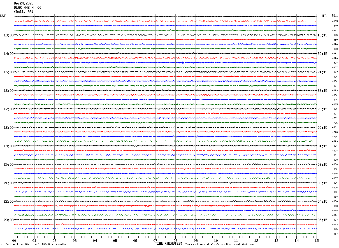Click minute label 15 on bottom axis
This screenshot has height=248, width=339.
(x=317, y=241)
